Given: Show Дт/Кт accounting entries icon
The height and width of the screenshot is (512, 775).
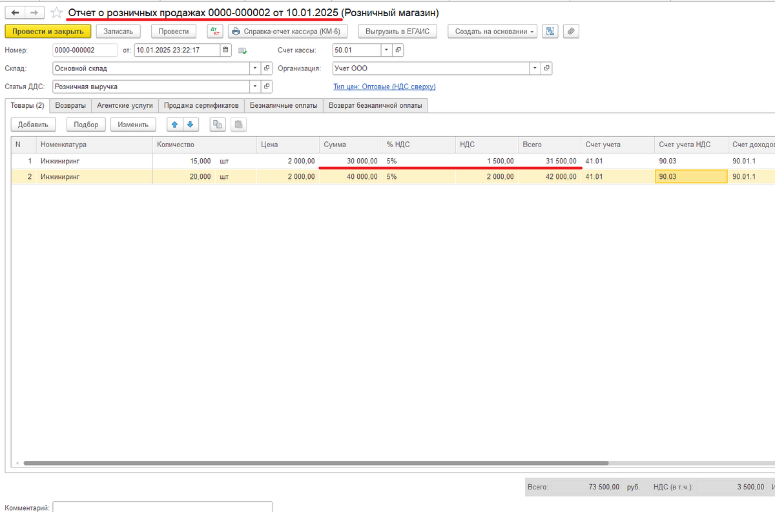Looking at the screenshot, I should [214, 32].
